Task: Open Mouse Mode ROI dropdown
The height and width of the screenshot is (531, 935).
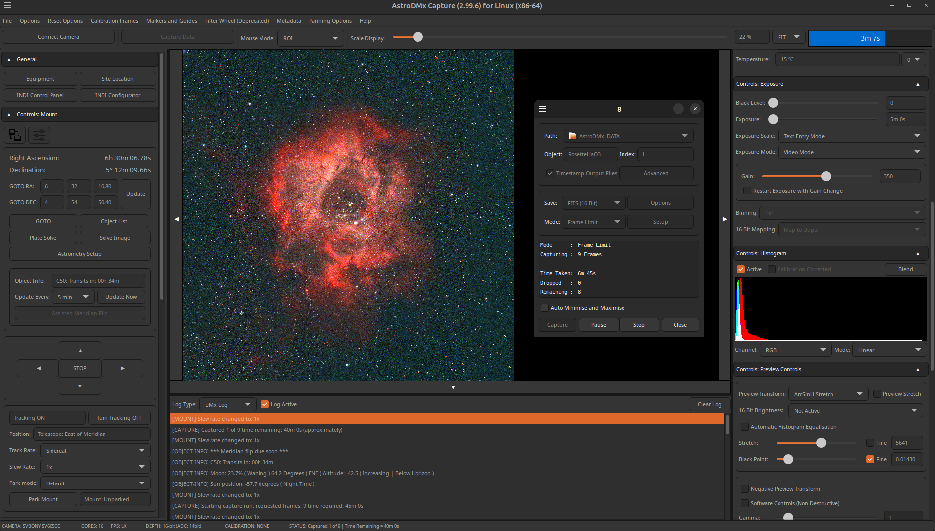Action: coord(311,38)
